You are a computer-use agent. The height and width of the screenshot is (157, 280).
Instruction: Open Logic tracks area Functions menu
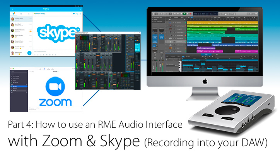point(176,17)
